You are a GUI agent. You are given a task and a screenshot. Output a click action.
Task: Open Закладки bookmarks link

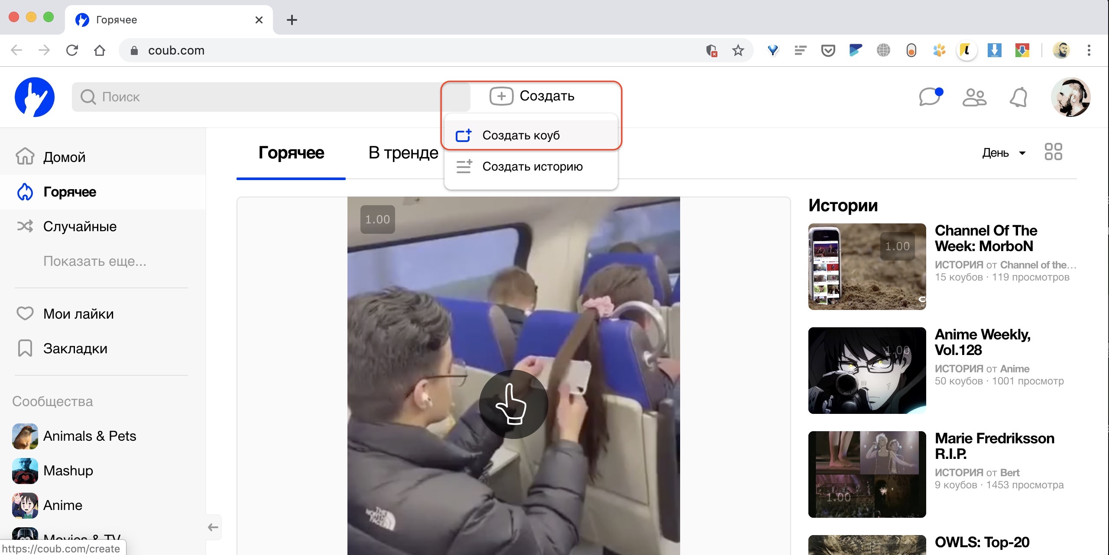click(x=75, y=348)
